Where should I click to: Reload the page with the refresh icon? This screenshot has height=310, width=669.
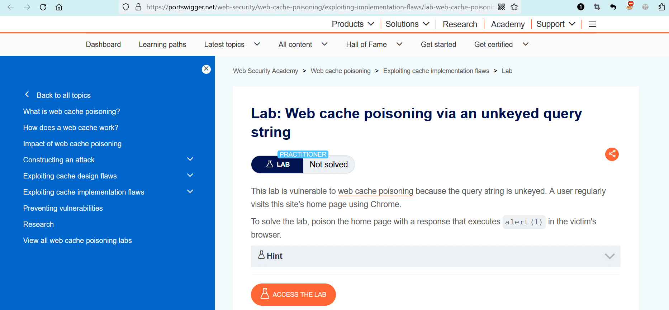[43, 7]
